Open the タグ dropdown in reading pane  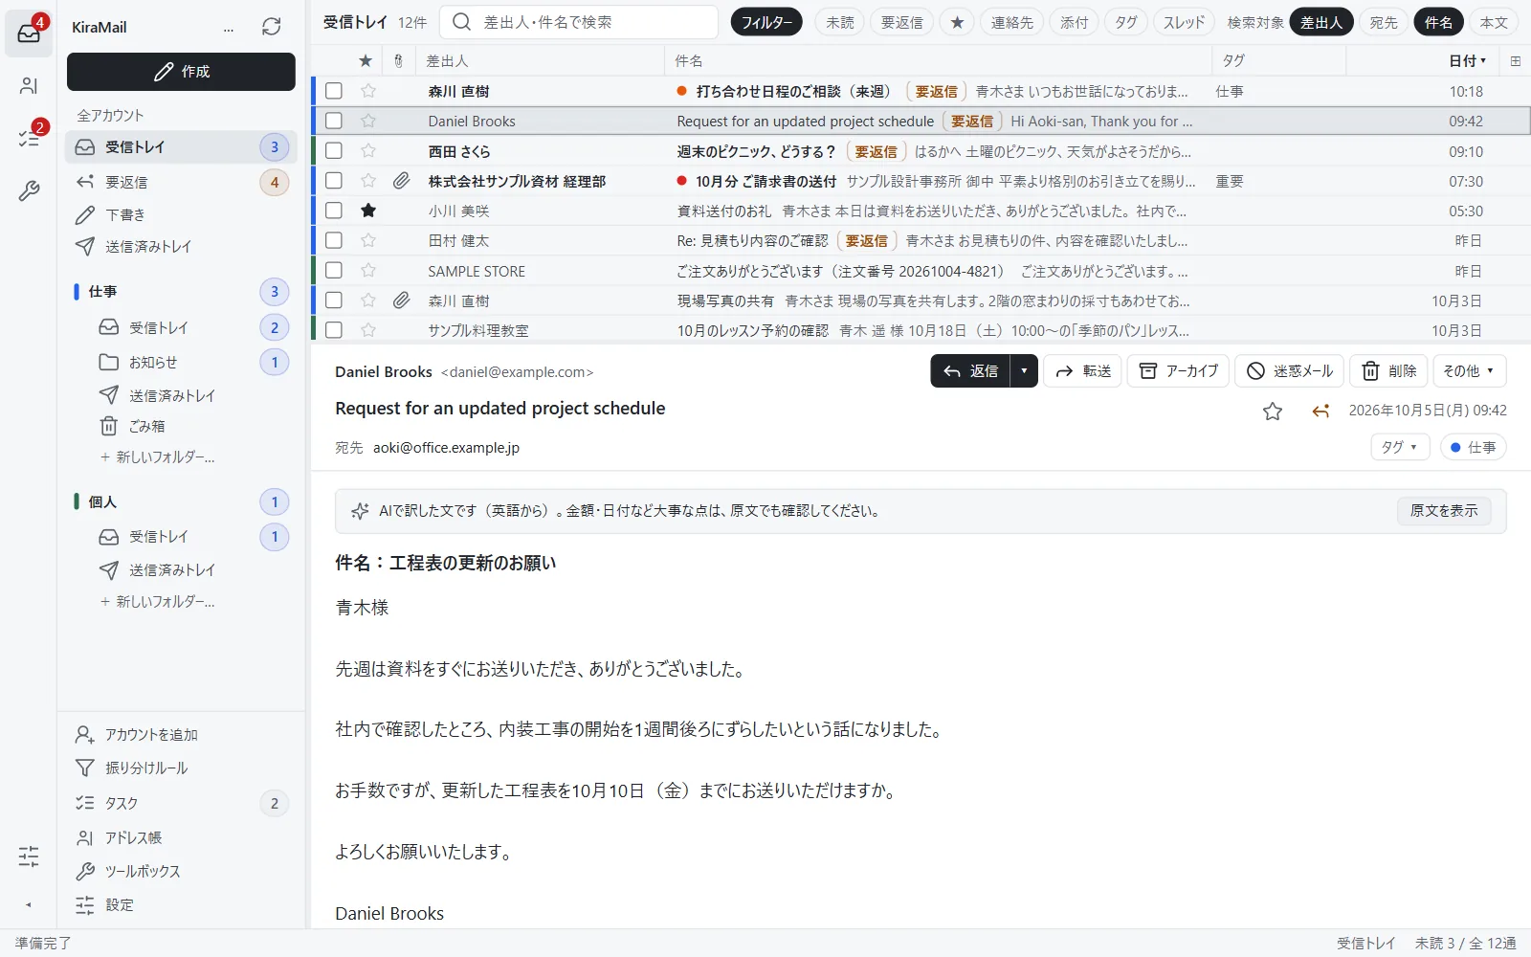pos(1400,447)
